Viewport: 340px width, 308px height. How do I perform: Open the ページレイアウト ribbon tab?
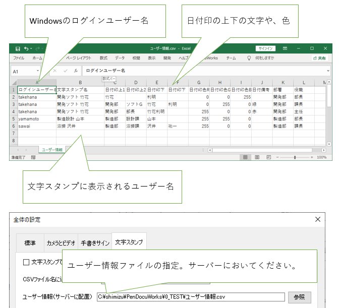coord(79,58)
